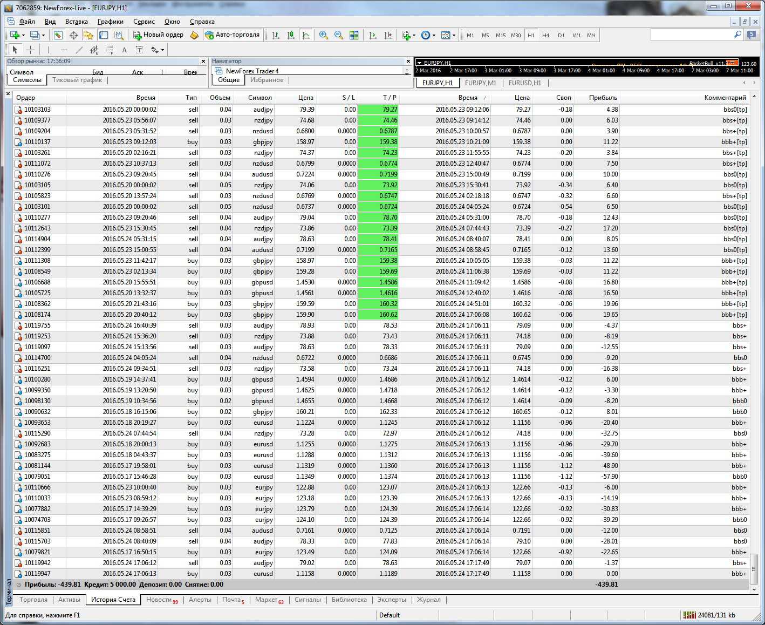Click the green T/P cell showing 160.62
This screenshot has width=765, height=625.
coord(378,315)
